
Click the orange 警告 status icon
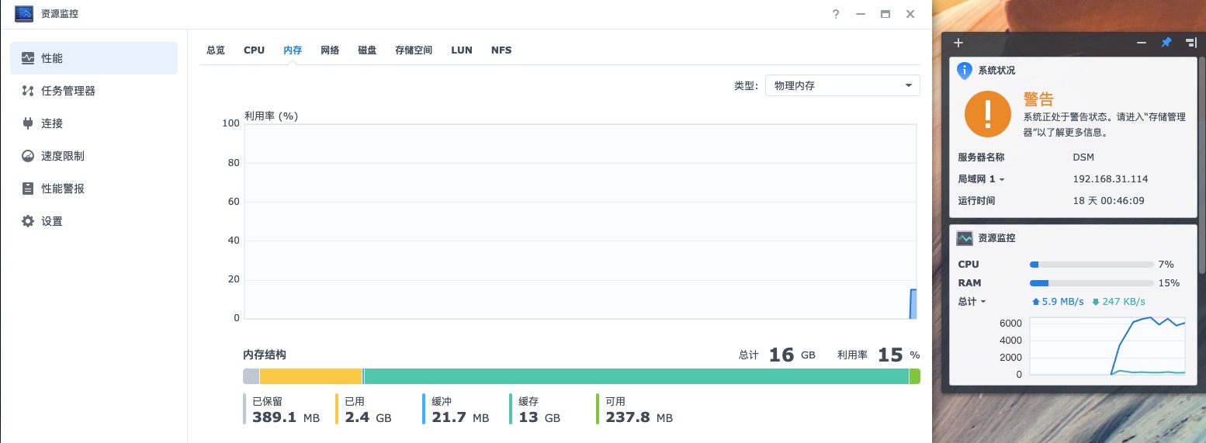pyautogui.click(x=987, y=113)
